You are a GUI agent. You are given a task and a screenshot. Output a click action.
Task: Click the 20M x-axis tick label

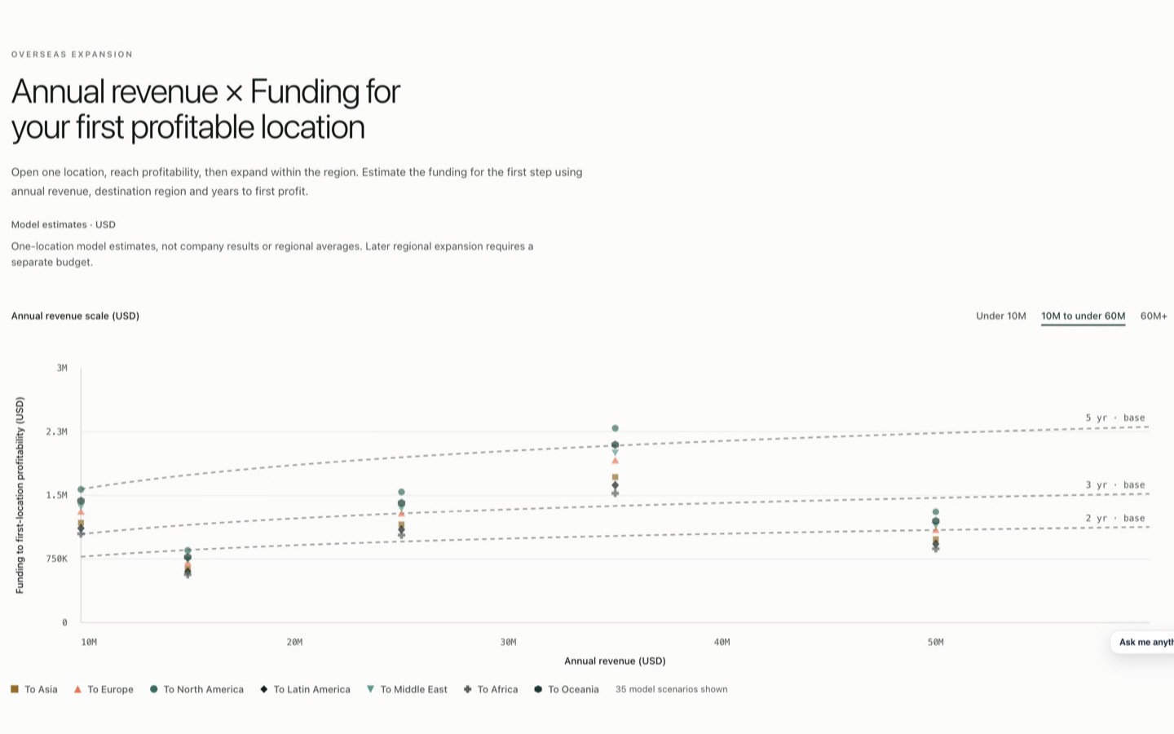[x=294, y=642]
